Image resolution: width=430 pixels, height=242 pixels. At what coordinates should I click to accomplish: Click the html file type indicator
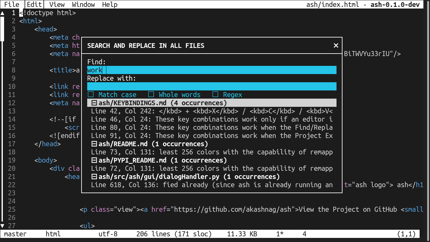(53, 234)
